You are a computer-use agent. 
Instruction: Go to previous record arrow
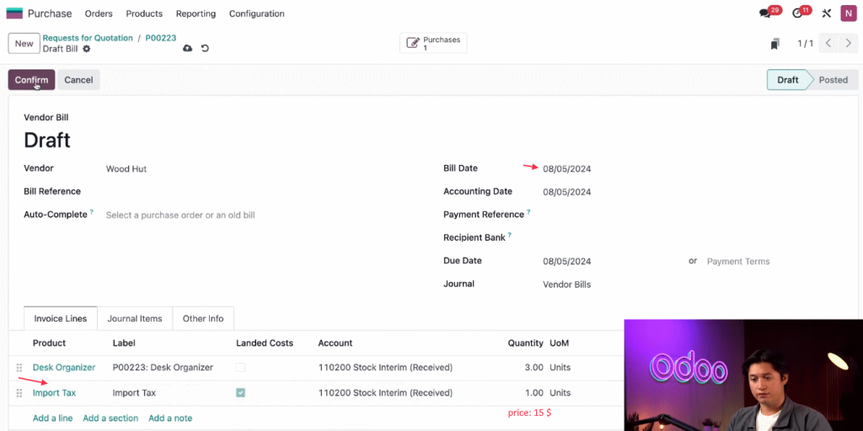pos(828,44)
